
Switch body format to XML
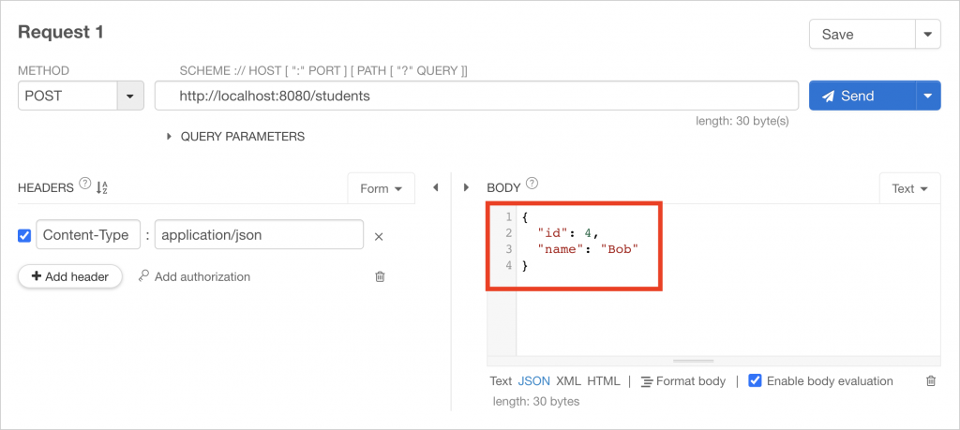pos(568,381)
